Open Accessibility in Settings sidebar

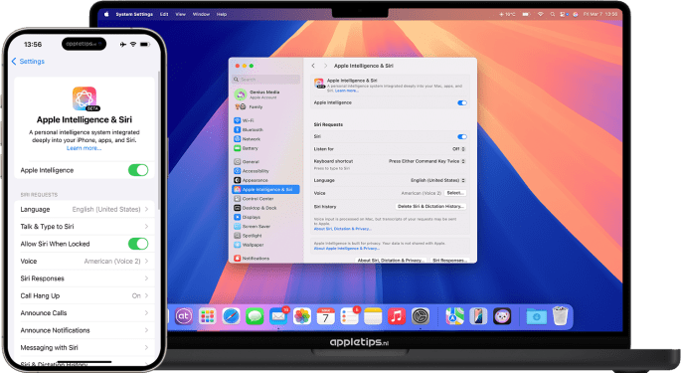pos(265,171)
